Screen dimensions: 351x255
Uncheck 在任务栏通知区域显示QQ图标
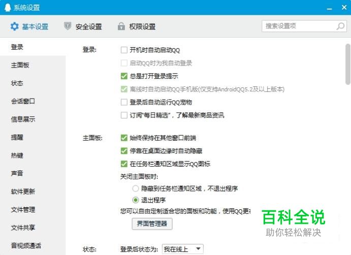124,164
